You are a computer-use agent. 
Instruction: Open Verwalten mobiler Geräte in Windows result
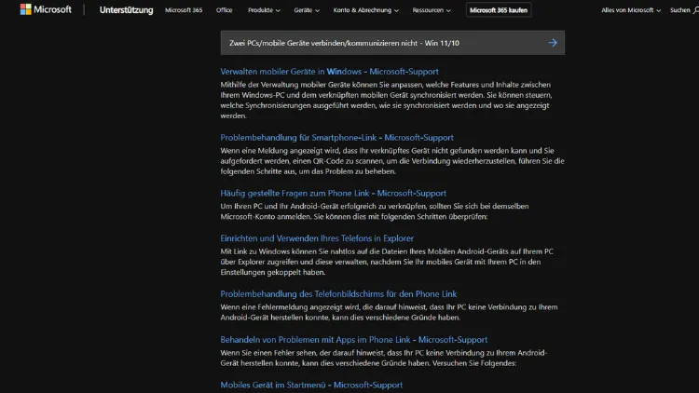329,72
